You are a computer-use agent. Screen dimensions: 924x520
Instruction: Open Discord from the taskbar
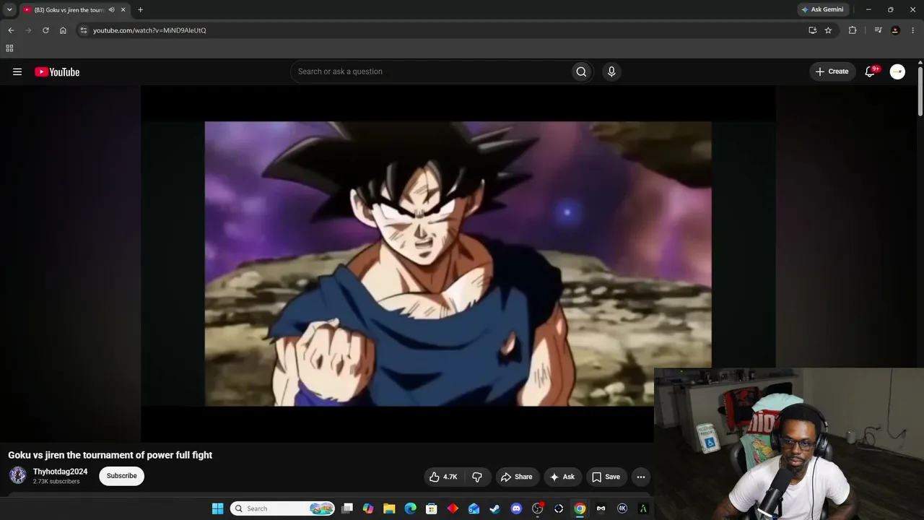click(x=516, y=508)
